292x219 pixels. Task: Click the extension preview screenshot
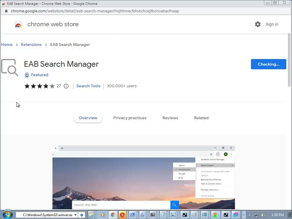point(144,177)
